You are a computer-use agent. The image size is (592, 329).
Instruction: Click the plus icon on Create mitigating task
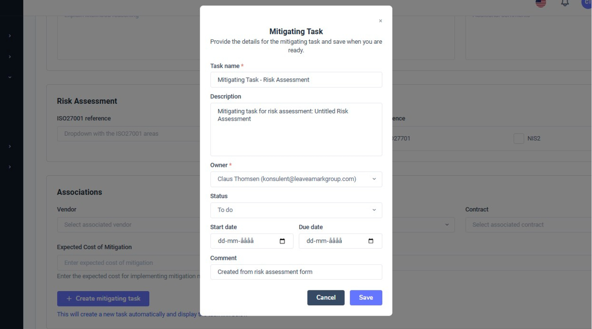tap(69, 298)
